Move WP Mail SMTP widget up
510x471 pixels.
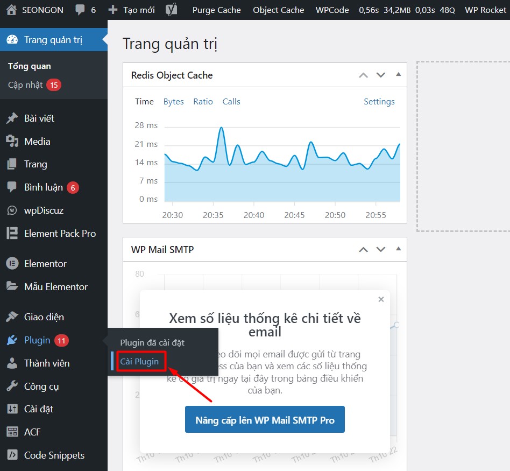click(363, 250)
